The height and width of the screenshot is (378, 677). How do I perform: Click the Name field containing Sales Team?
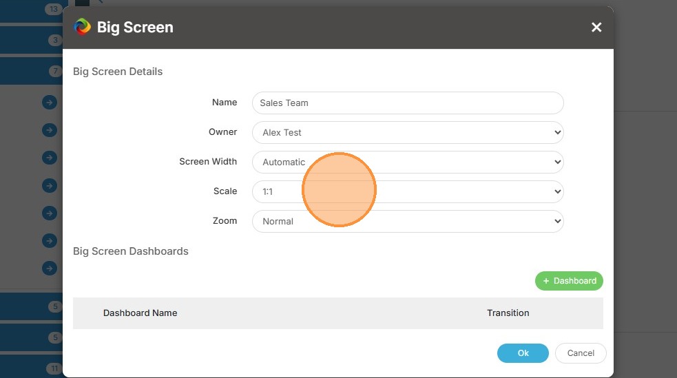pyautogui.click(x=407, y=103)
